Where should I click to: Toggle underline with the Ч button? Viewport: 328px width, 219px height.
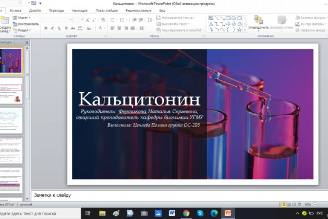(x=59, y=28)
